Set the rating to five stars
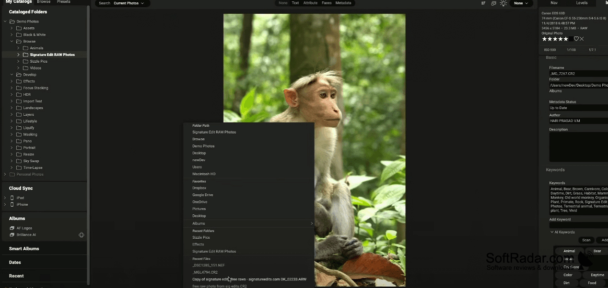608x288 pixels. (x=566, y=39)
